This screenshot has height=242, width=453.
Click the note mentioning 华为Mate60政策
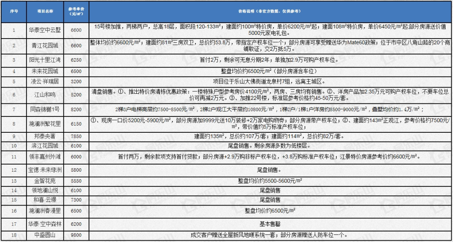pyautogui.click(x=270, y=46)
